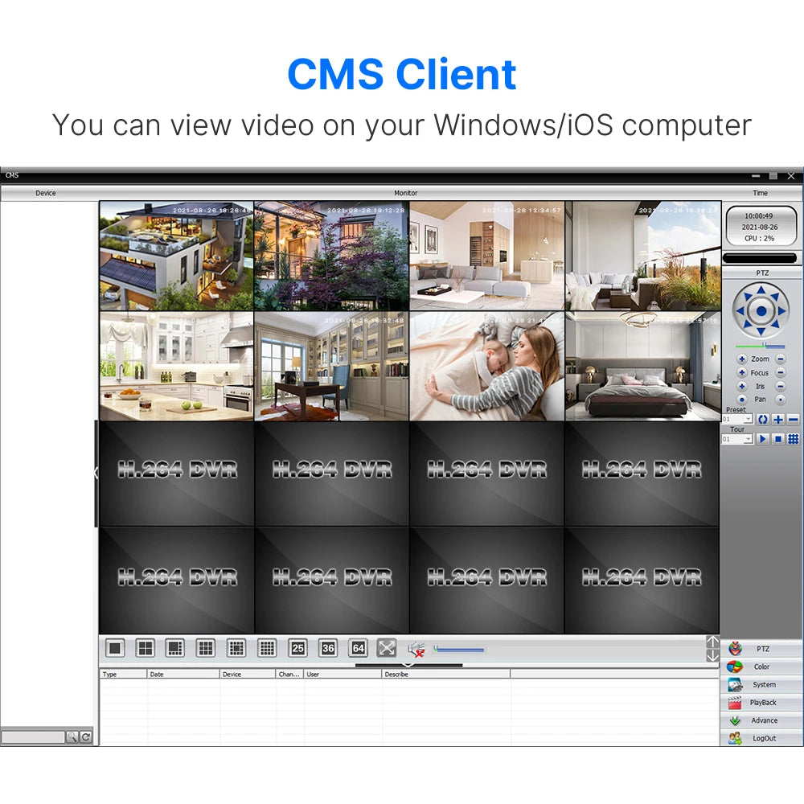
Task: Open the PlayBack menu
Action: [761, 703]
